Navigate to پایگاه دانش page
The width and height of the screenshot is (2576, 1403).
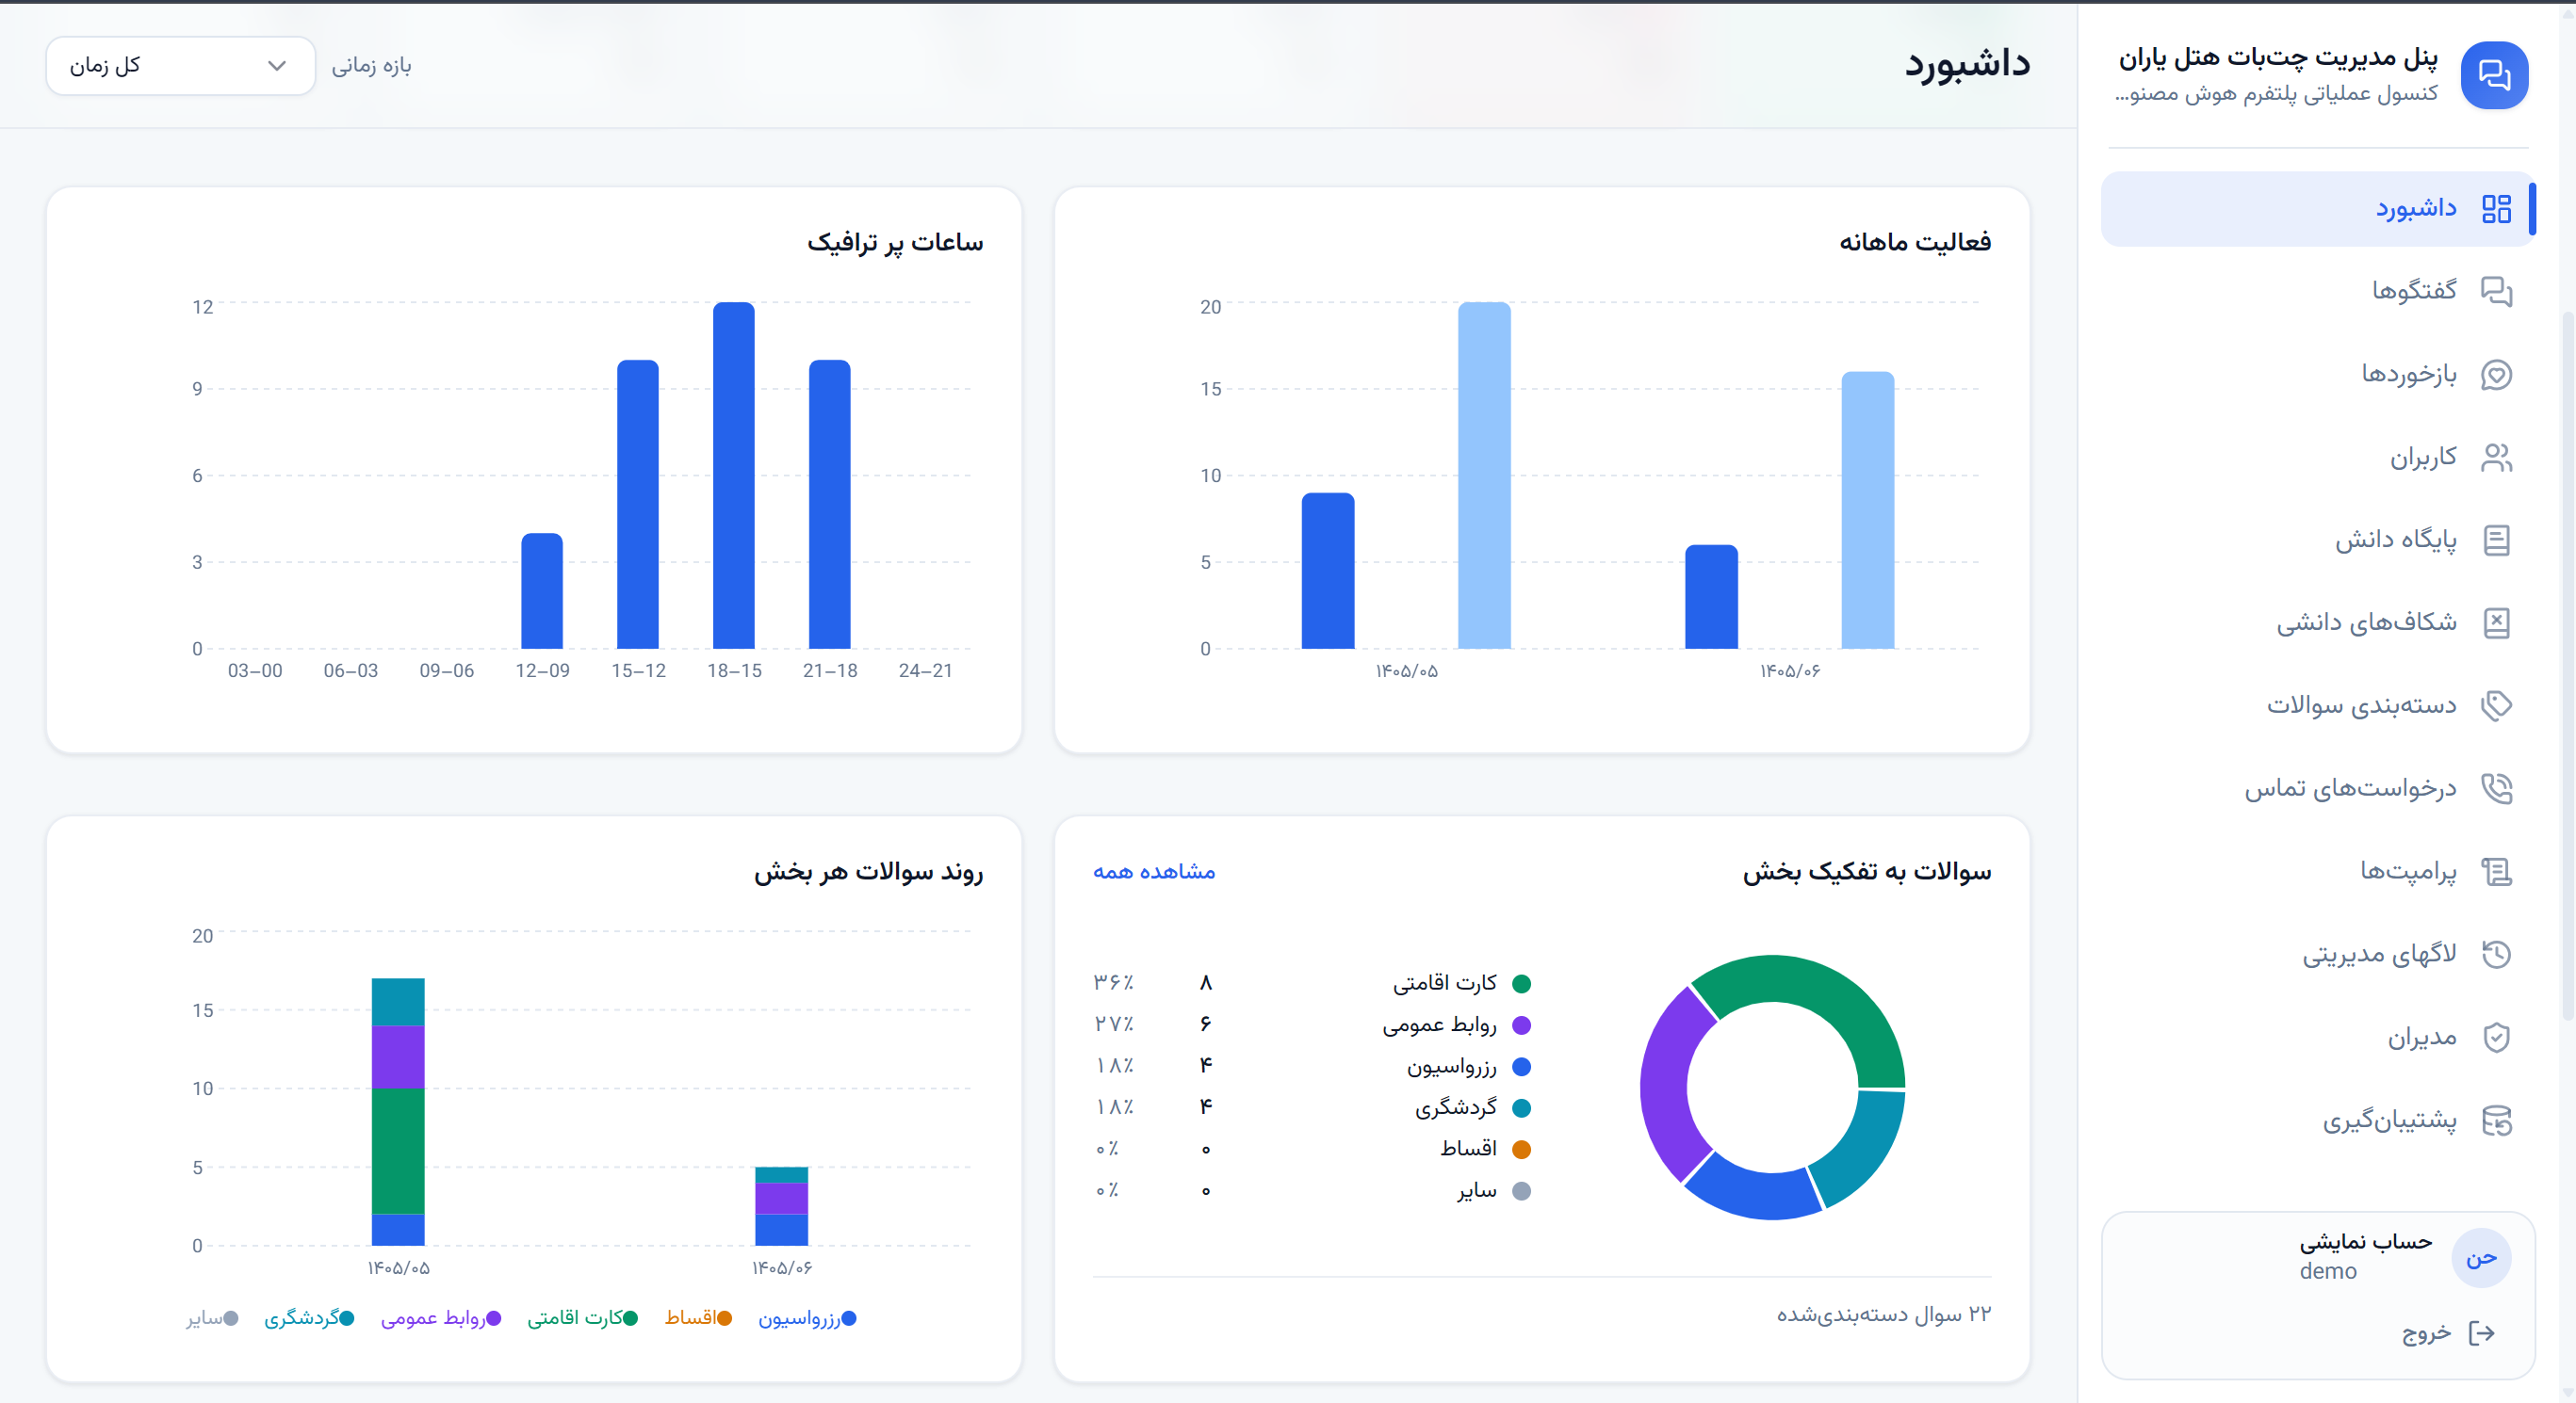(x=2316, y=540)
